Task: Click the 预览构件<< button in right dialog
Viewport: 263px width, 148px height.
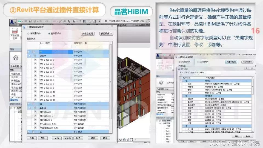Action: point(247,62)
